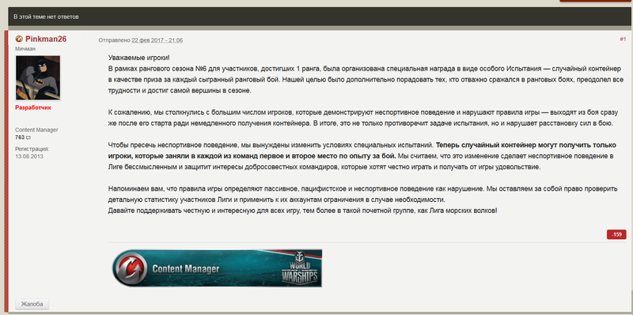Click Content Manager title under the avatar

point(36,130)
